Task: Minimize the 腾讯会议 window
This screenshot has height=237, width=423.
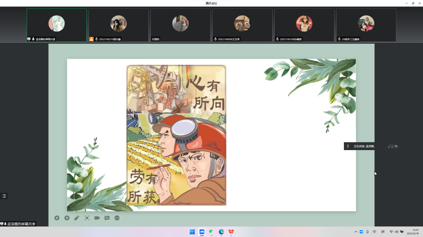Action: click(x=406, y=3)
